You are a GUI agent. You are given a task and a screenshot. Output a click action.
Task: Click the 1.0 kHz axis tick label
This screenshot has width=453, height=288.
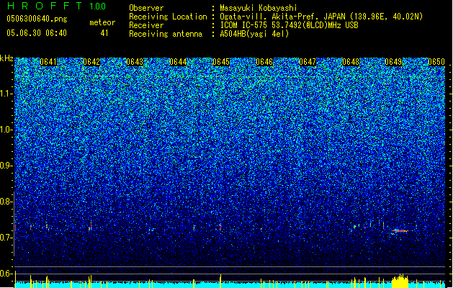coord(6,130)
